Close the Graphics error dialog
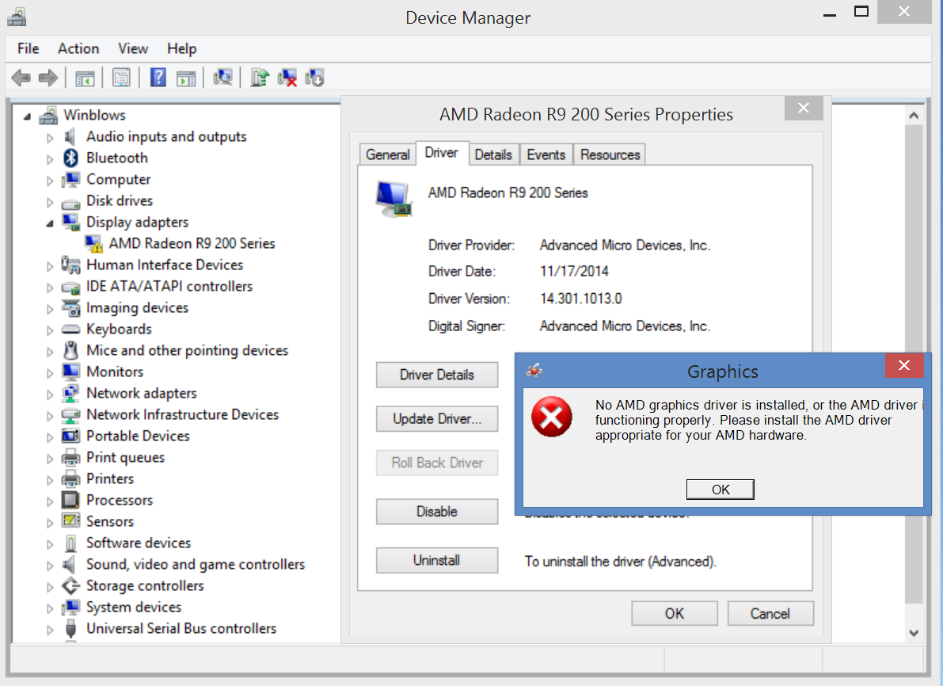 tap(904, 365)
